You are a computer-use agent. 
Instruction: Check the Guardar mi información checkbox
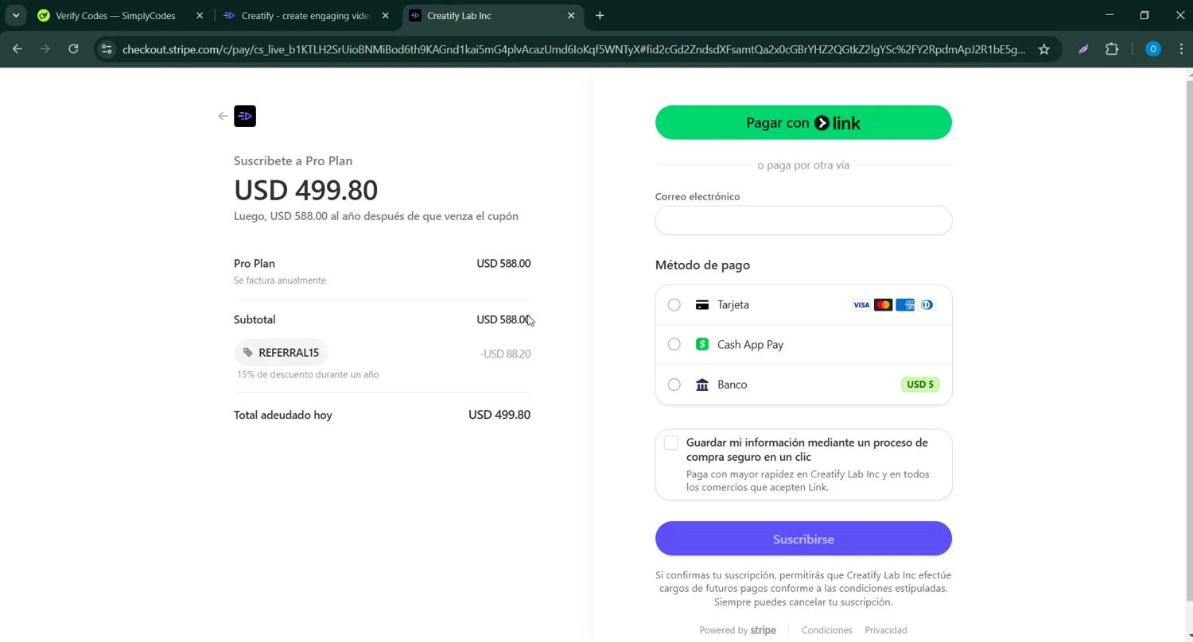(x=671, y=443)
